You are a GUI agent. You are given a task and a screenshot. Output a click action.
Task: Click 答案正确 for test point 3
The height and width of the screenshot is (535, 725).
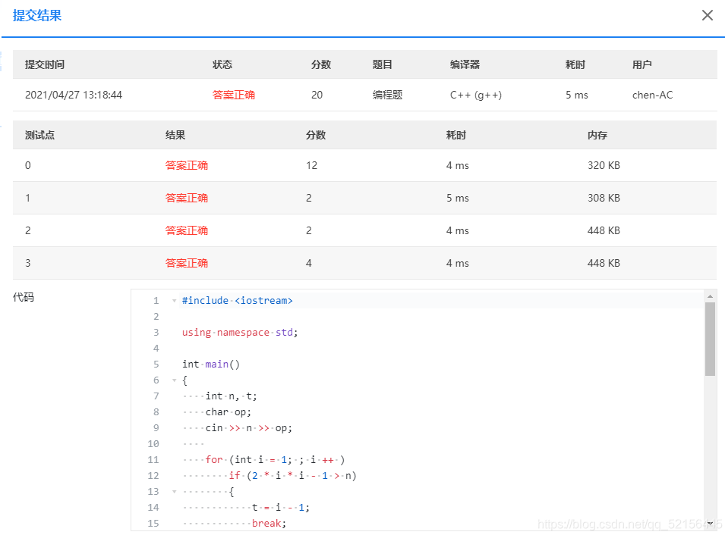(186, 262)
